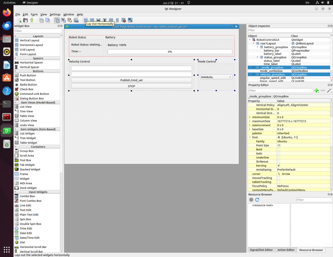Collapse the row1Layout tree node
The width and height of the screenshot is (333, 257).
click(254, 43)
